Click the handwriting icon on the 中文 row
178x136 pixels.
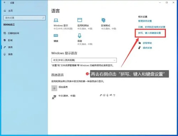pos(111,95)
